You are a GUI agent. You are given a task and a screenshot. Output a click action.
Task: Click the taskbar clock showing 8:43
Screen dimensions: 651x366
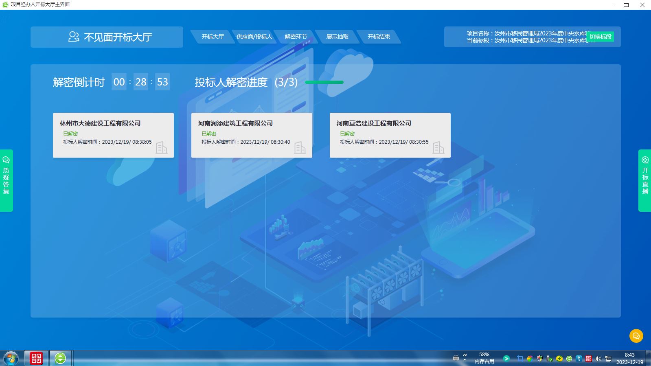pos(629,358)
